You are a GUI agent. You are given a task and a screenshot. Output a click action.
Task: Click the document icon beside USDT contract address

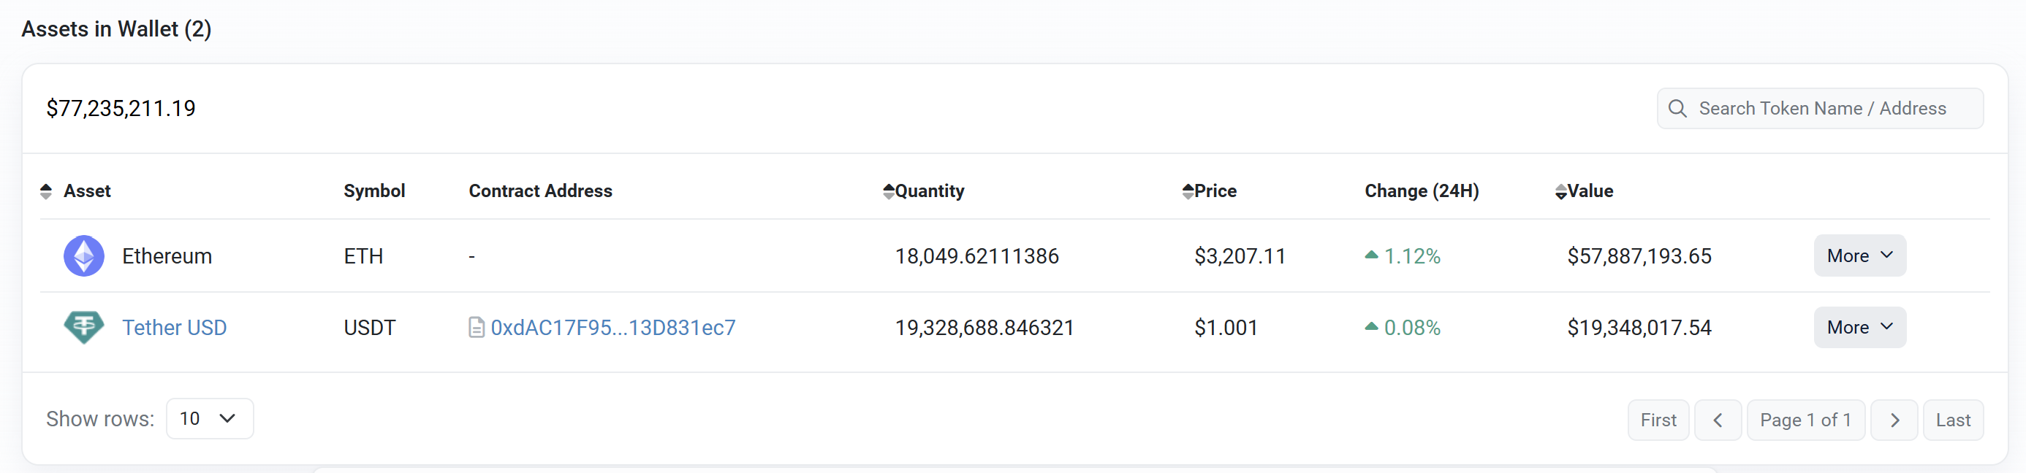tap(476, 327)
